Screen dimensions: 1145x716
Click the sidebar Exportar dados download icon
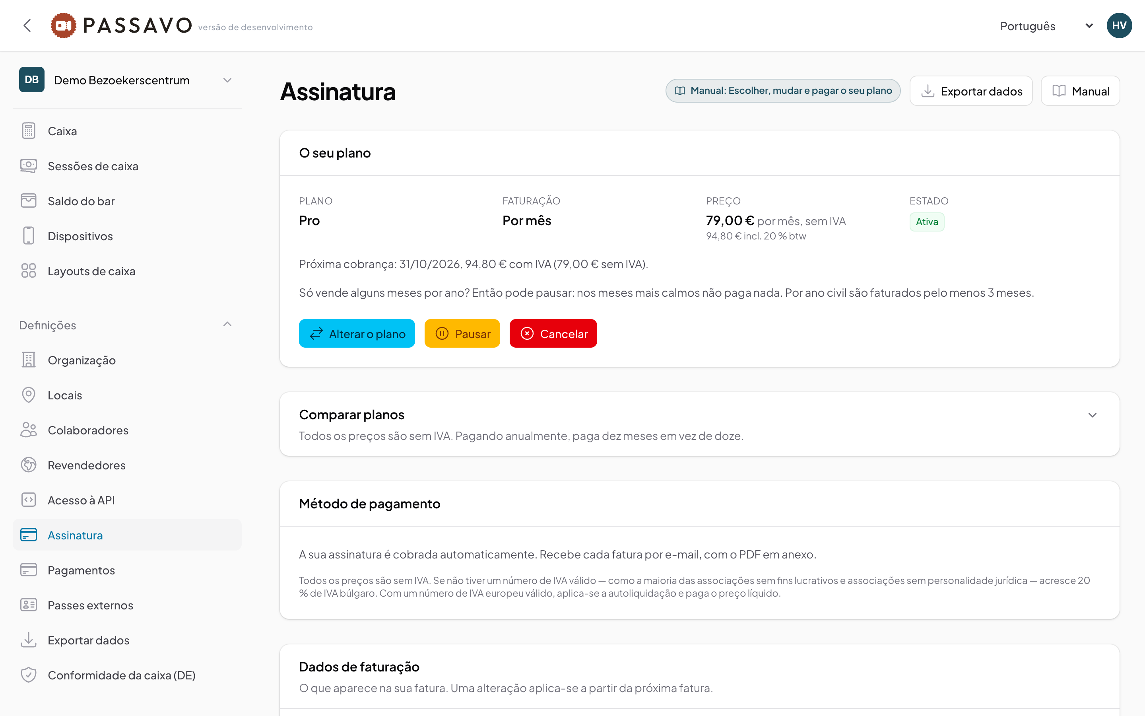[x=28, y=640]
